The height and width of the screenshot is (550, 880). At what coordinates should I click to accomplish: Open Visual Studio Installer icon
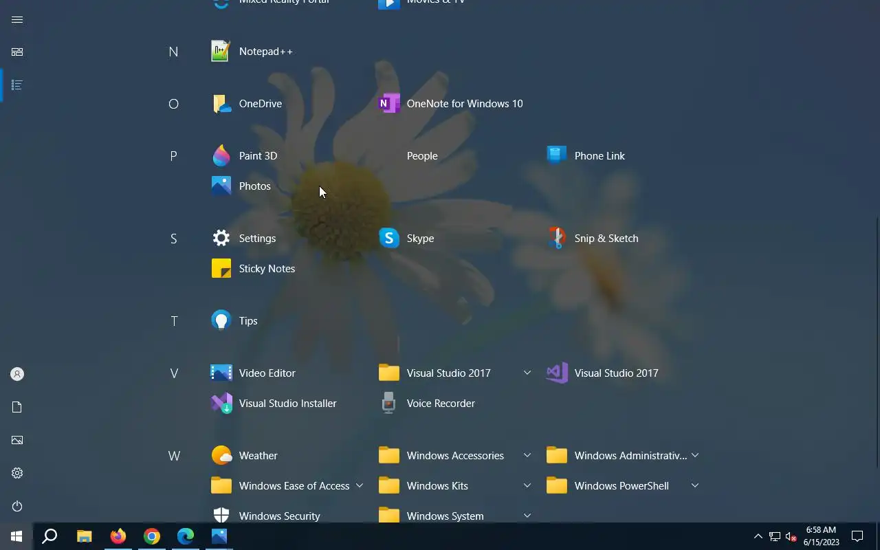[x=221, y=404]
